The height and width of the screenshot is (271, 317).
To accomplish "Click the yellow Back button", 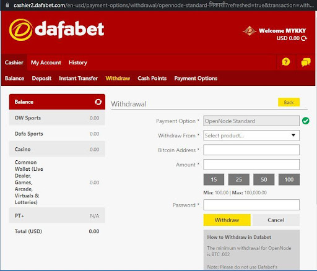I will 289,102.
